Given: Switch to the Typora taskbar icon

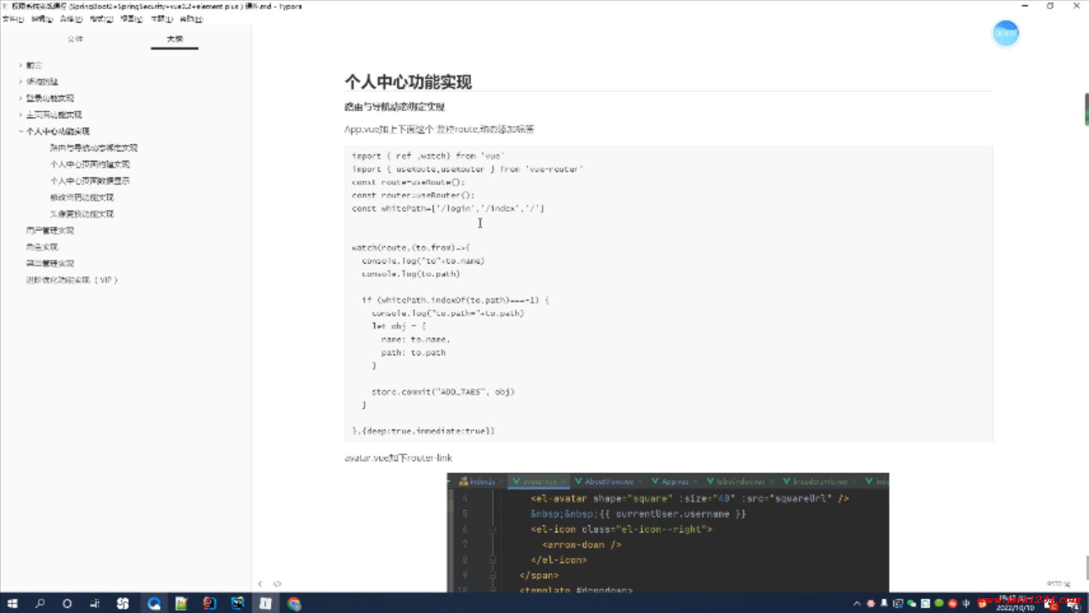Looking at the screenshot, I should click(265, 603).
